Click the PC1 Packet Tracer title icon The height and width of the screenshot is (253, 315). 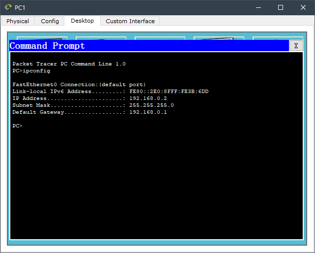8,7
